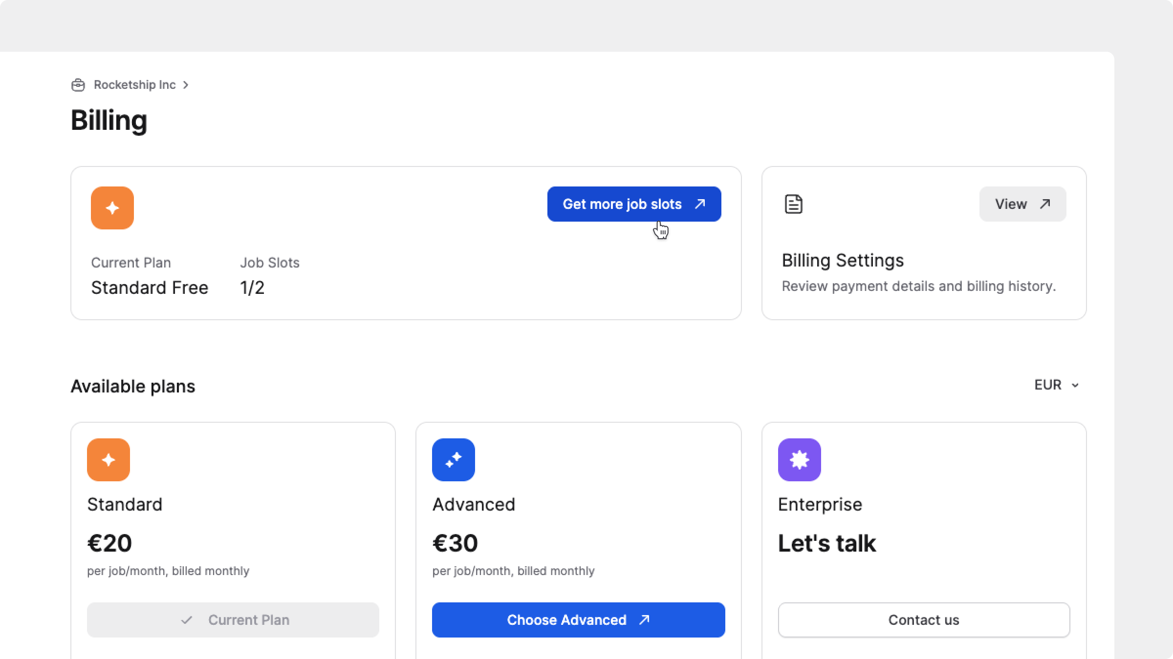
Task: Click the chevron next to Rocketship Inc
Action: (186, 85)
